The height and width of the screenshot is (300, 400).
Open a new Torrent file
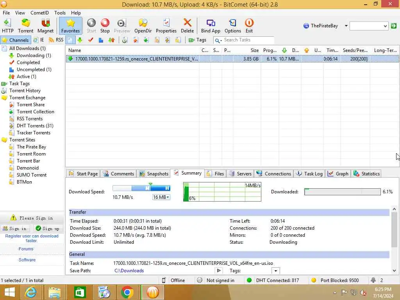point(25,26)
